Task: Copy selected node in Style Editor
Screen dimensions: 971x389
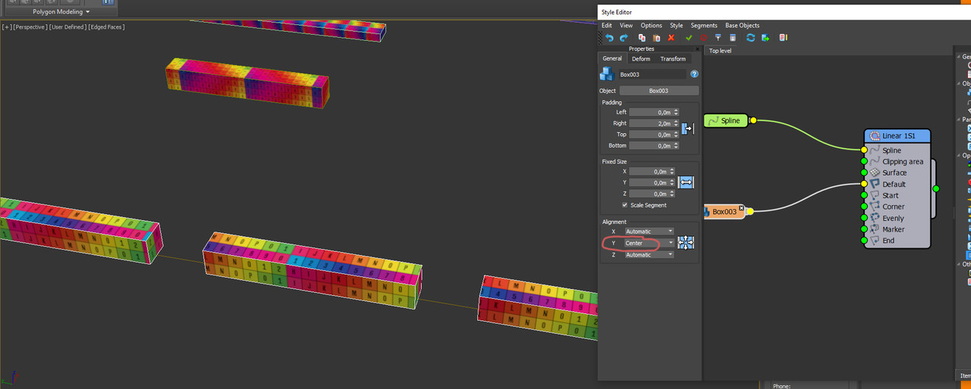Action: tap(642, 38)
